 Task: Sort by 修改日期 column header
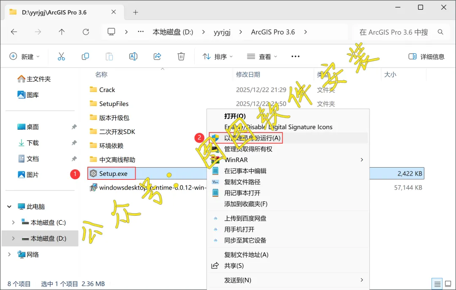pos(248,74)
